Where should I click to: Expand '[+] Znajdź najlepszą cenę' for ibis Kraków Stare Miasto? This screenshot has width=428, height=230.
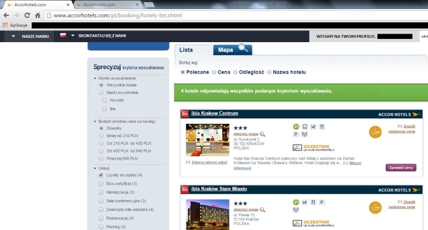[402, 204]
